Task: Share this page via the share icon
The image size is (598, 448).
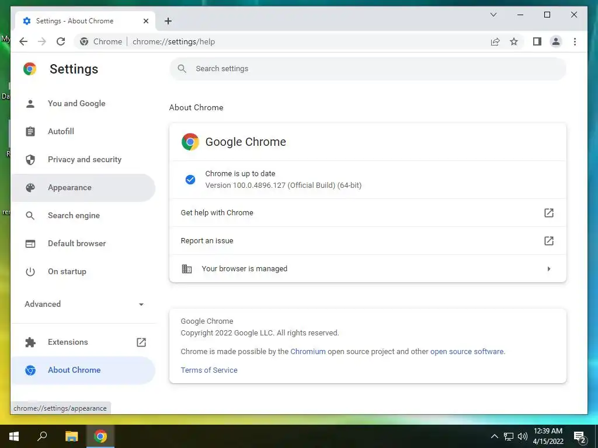Action: coord(495,41)
